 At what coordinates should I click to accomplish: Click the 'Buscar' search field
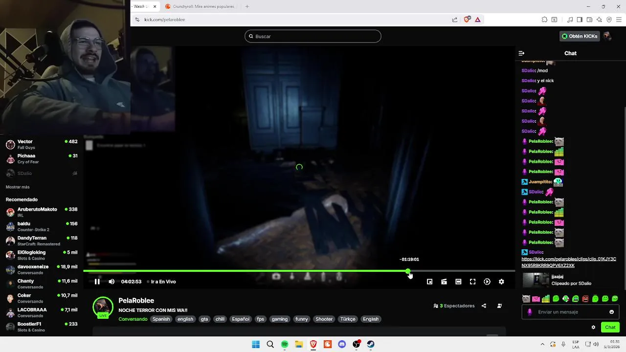[x=313, y=36]
